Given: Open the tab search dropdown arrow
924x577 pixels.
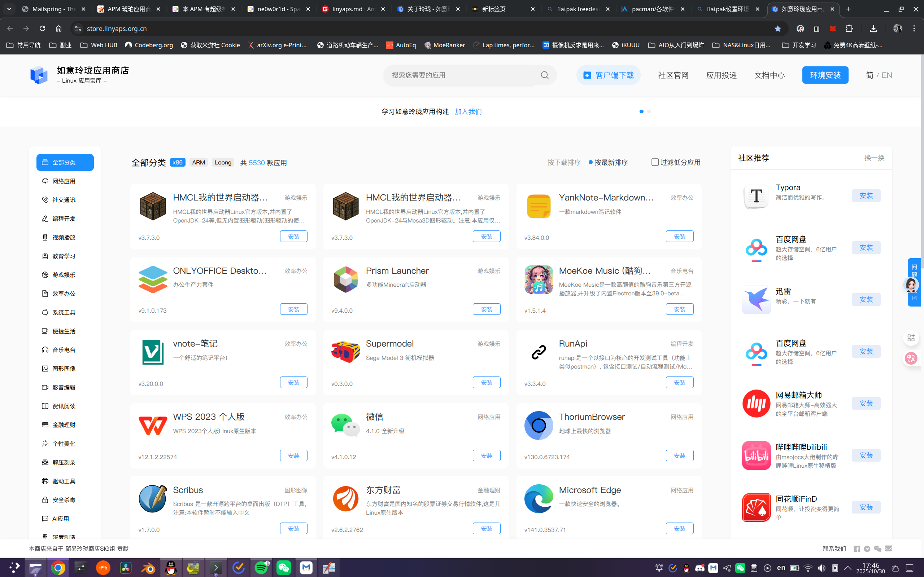Looking at the screenshot, I should click(9, 9).
